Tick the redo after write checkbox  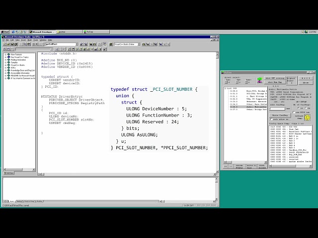[x=271, y=119]
